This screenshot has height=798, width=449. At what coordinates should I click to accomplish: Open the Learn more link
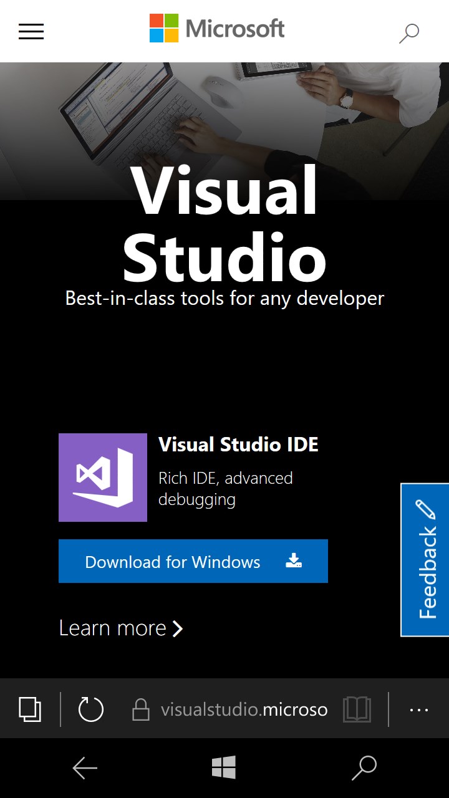pyautogui.click(x=121, y=628)
